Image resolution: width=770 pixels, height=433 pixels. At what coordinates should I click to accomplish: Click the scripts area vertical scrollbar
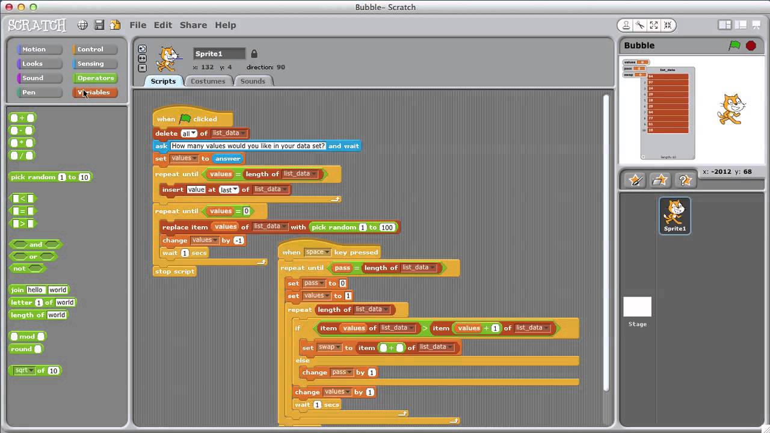click(x=606, y=244)
